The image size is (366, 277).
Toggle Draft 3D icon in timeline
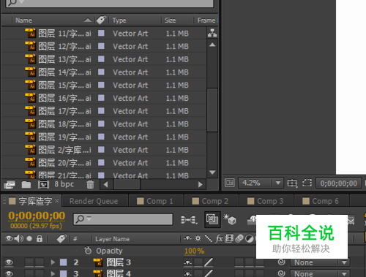(x=229, y=219)
